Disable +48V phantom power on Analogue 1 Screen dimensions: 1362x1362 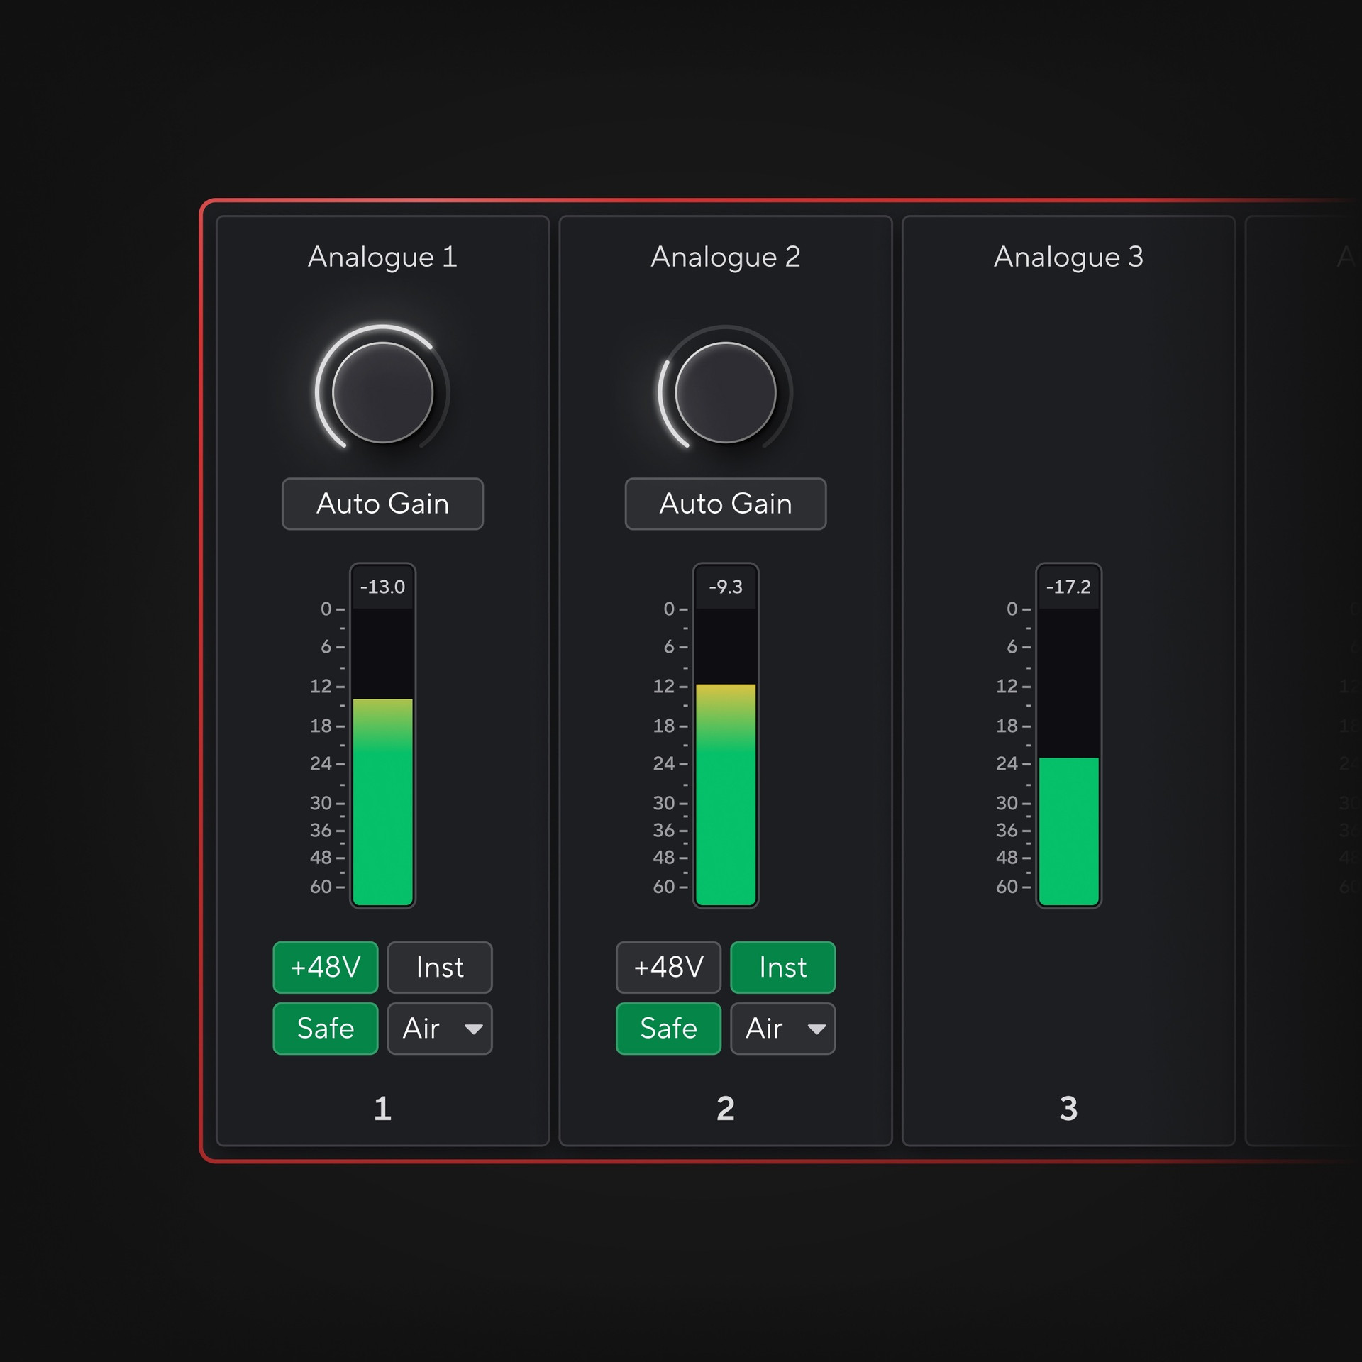coord(326,967)
